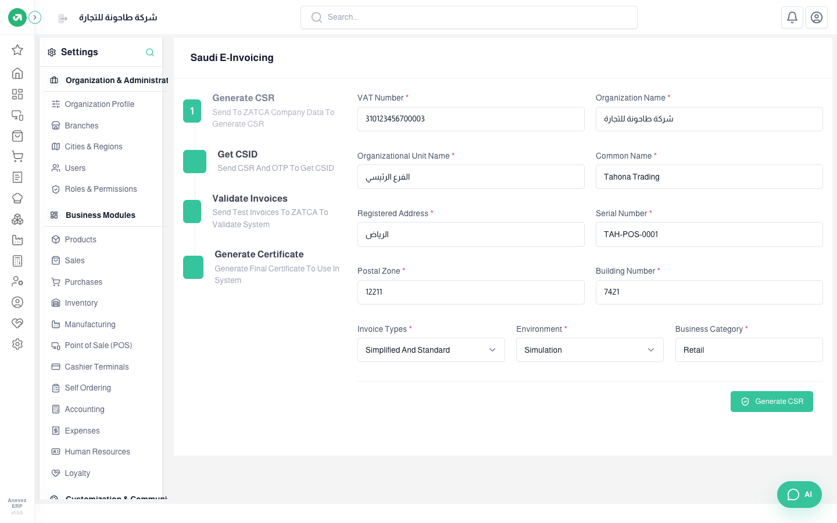
Task: Open the Invoice Types dropdown
Action: click(x=431, y=350)
